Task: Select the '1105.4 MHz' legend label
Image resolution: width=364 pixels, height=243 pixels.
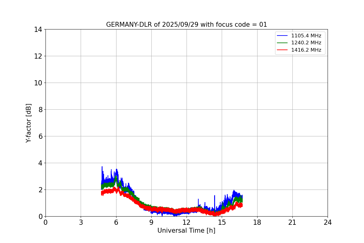Action: 306,36
